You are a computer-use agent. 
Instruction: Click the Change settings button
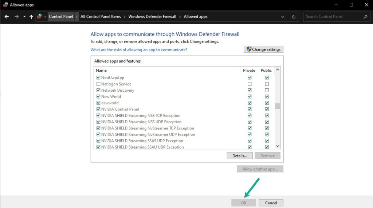point(263,49)
